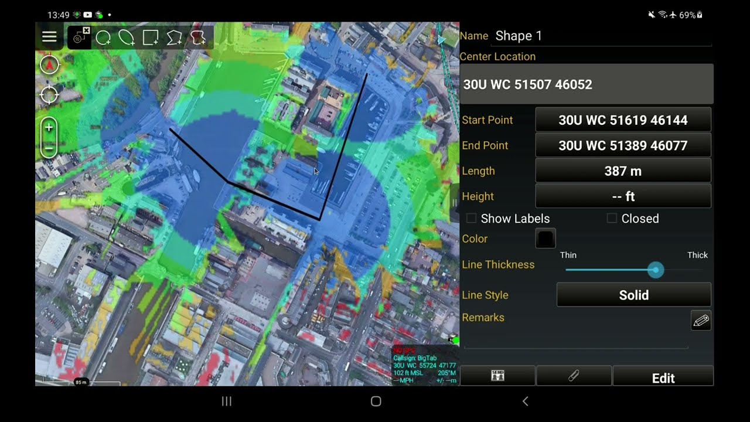Image resolution: width=750 pixels, height=422 pixels.
Task: Select the freehand shape drawing tool
Action: pyautogui.click(x=198, y=36)
